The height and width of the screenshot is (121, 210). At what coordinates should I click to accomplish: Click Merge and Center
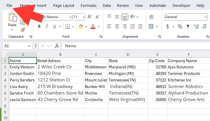[x=151, y=26]
